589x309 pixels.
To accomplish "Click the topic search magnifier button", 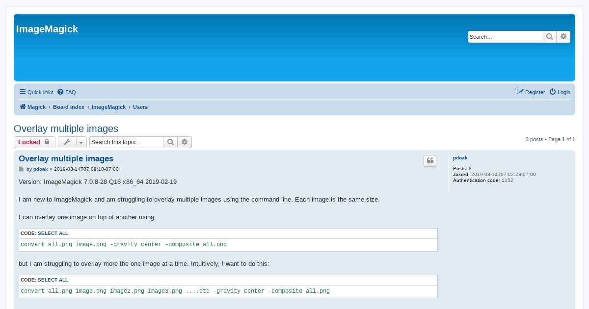I will tap(170, 142).
